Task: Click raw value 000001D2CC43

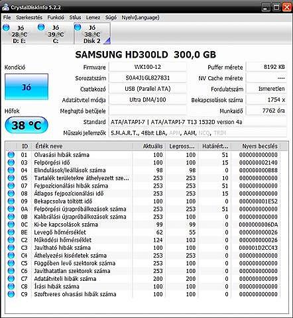Action: 258,248
